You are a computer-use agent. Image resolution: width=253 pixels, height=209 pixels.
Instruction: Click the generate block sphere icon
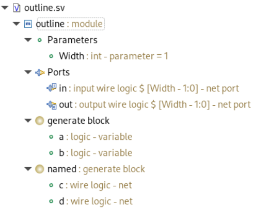(x=40, y=121)
